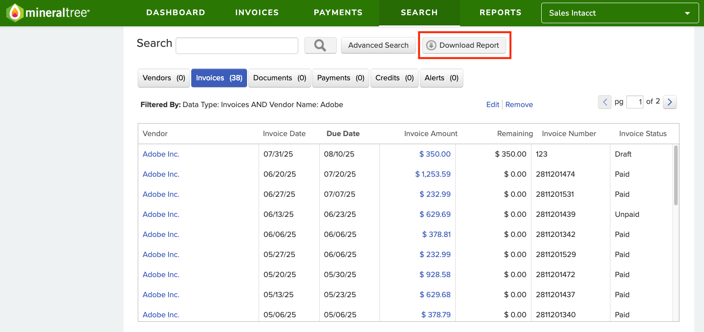Open Adobe Inc. vendor for invoice 2811201531
The width and height of the screenshot is (704, 332).
pyautogui.click(x=161, y=194)
